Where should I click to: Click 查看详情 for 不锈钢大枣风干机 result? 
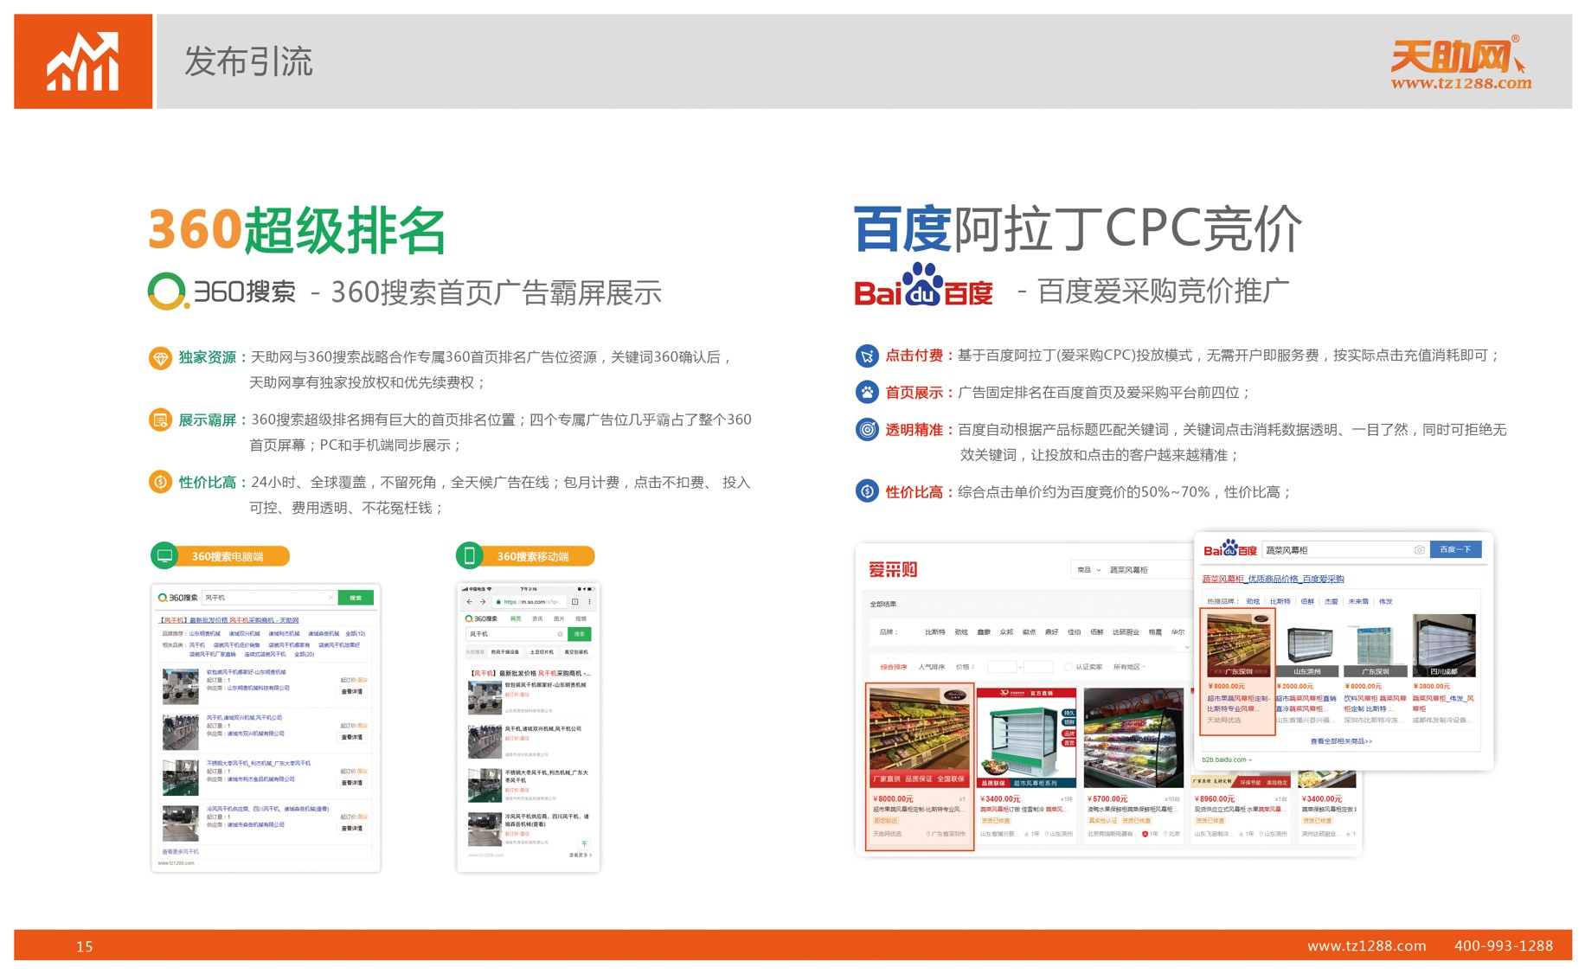(352, 783)
